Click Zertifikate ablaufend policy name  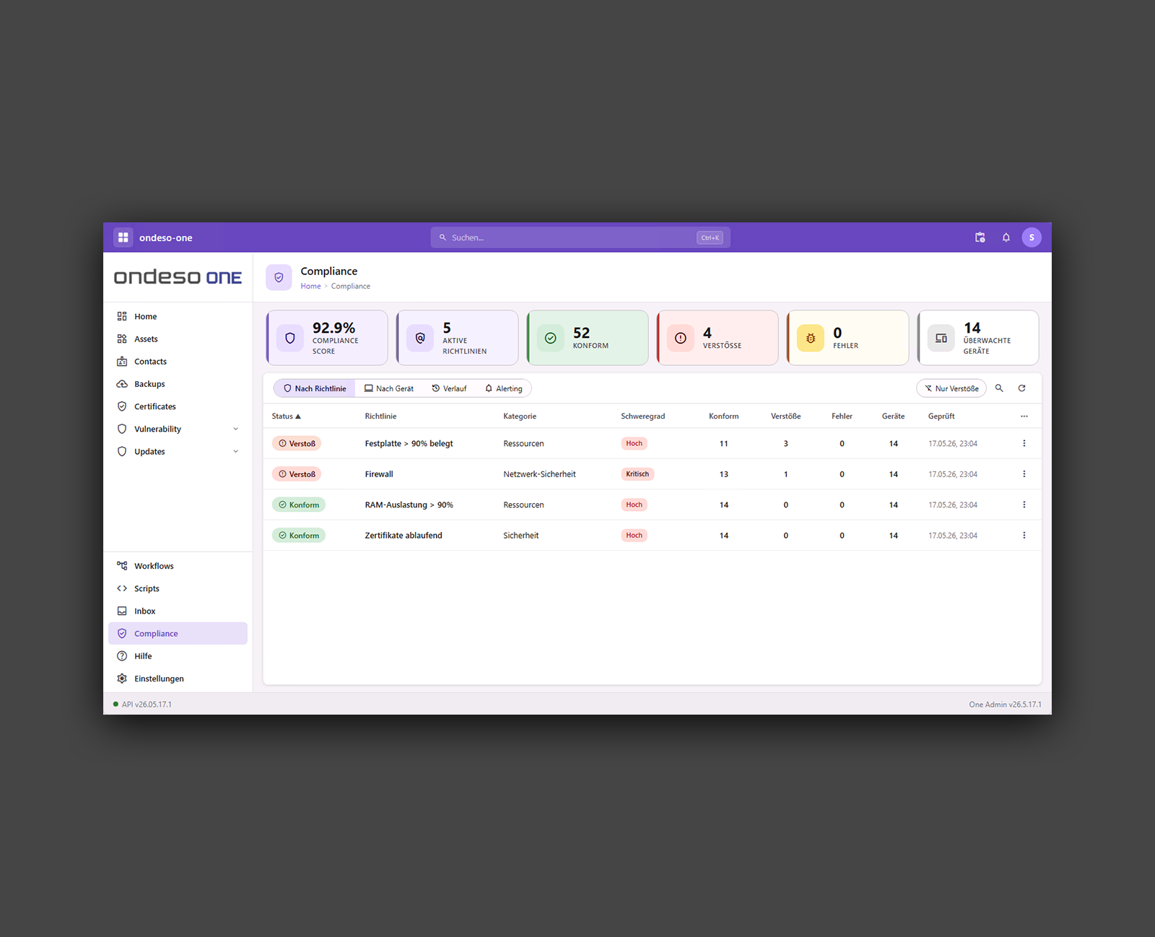[x=404, y=536]
